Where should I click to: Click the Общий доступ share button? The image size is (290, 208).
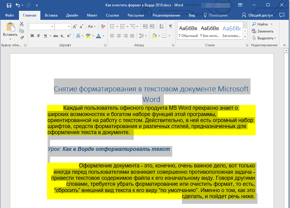coord(257,15)
